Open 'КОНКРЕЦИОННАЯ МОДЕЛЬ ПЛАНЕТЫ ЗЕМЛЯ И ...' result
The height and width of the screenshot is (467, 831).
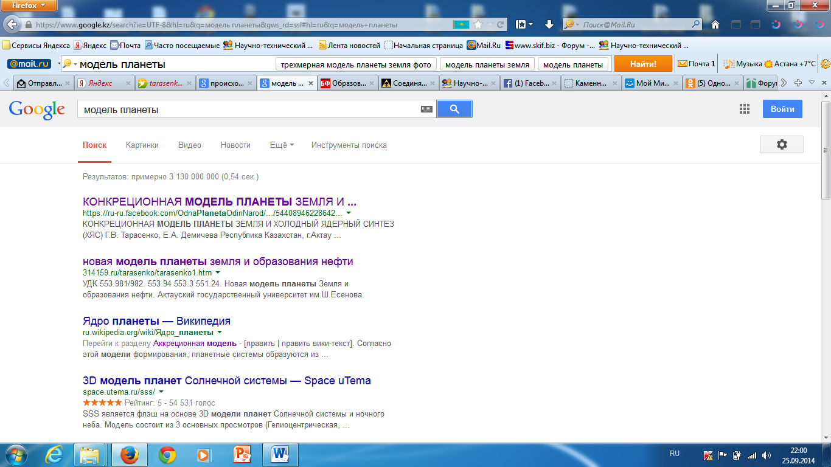(x=220, y=202)
